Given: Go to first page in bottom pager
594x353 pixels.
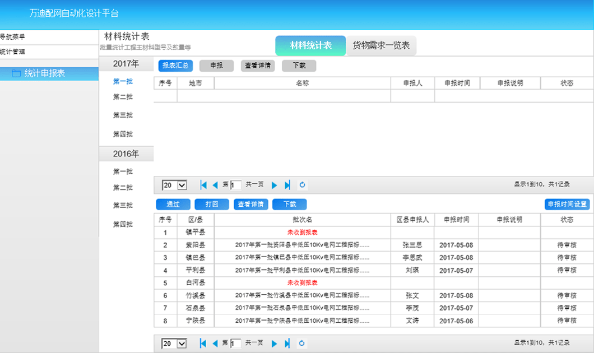Looking at the screenshot, I should click(x=203, y=343).
